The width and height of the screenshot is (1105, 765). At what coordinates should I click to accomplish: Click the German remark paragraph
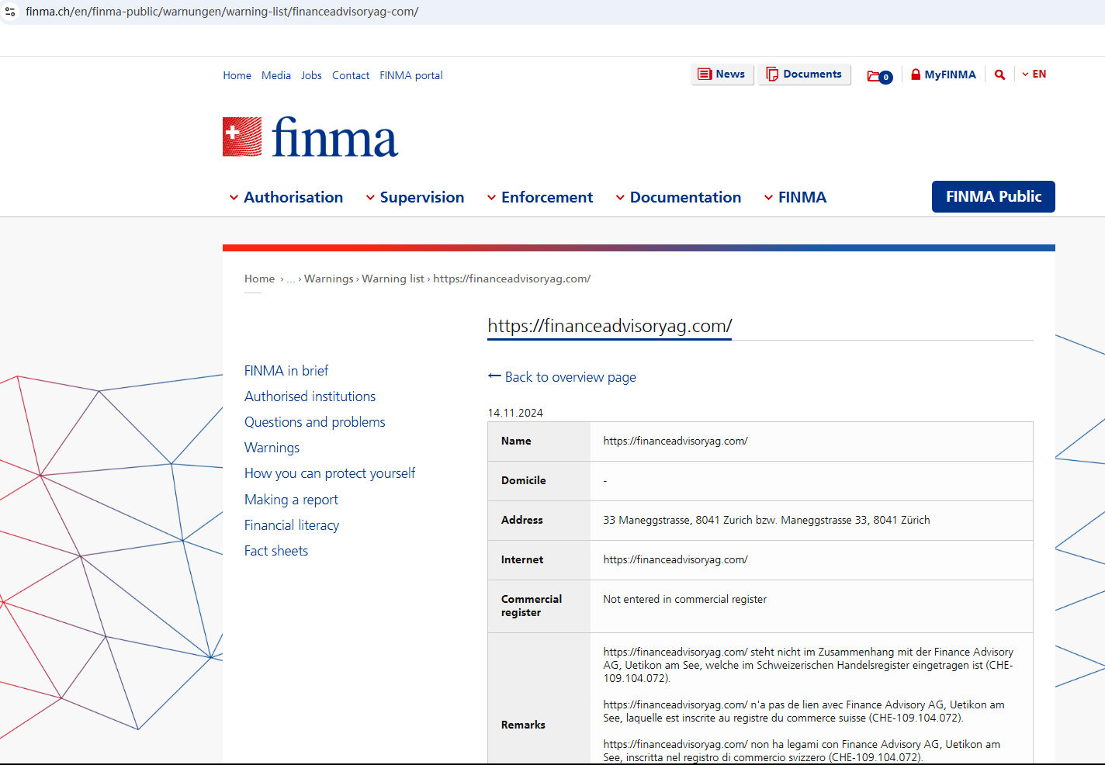point(809,665)
